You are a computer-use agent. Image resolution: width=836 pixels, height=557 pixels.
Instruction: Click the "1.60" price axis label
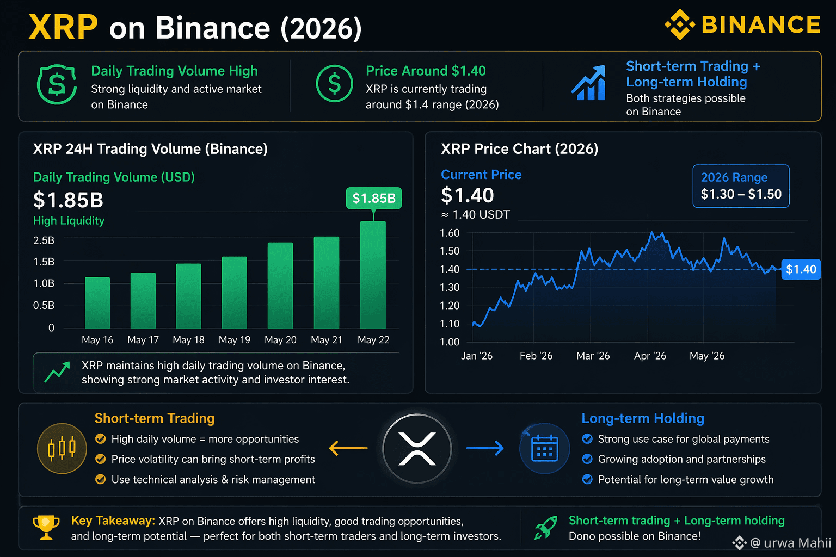tap(450, 233)
